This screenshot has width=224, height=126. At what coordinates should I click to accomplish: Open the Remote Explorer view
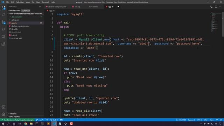3,36
